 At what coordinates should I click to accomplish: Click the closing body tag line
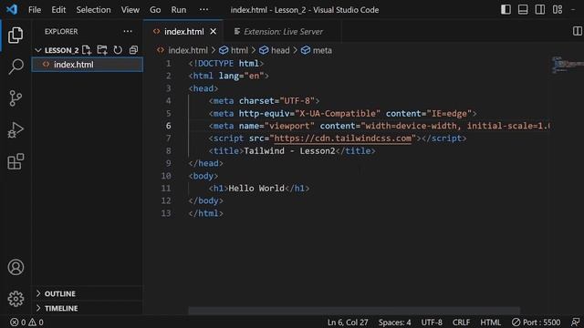click(206, 200)
